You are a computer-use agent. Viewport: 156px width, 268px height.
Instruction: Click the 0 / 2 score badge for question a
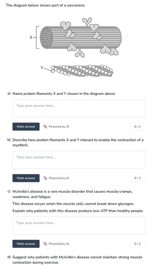point(137,126)
